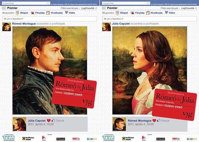Click the Raiffeisen Bank logo in left poster
The width and height of the screenshot is (199, 142).
pos(28,139)
